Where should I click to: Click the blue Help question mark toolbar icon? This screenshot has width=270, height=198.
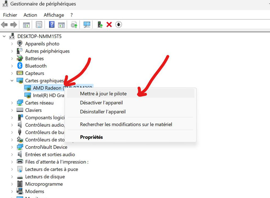(x=52, y=25)
